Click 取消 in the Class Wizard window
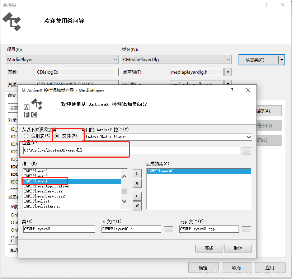This screenshot has width=292, height=279. 236,268
